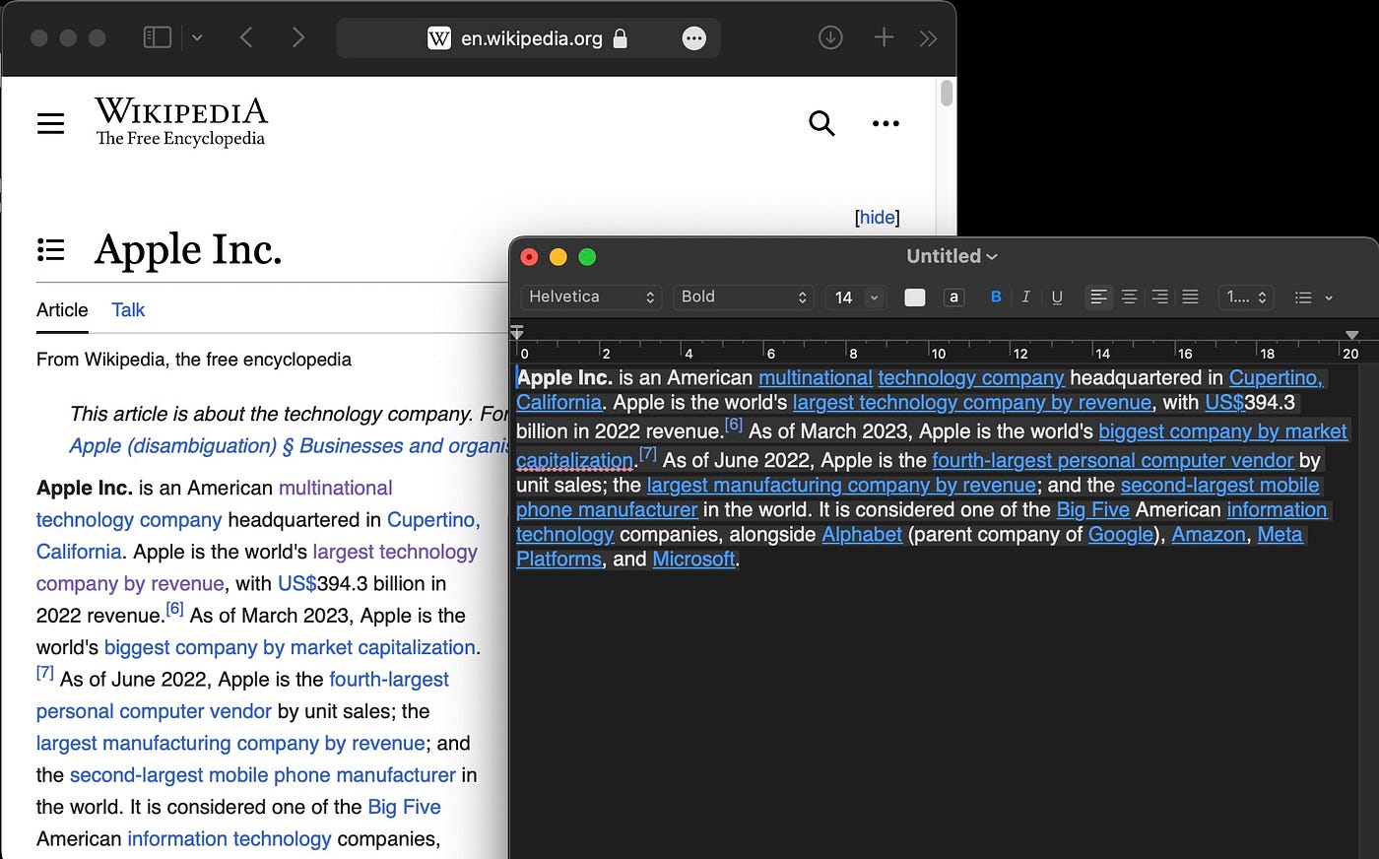Justify text alignment in TextEdit

click(x=1191, y=297)
